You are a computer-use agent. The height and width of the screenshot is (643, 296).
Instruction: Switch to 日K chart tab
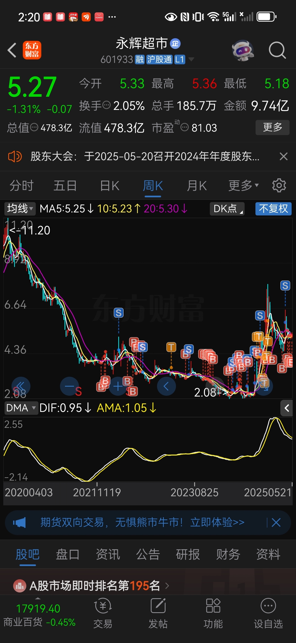(110, 185)
